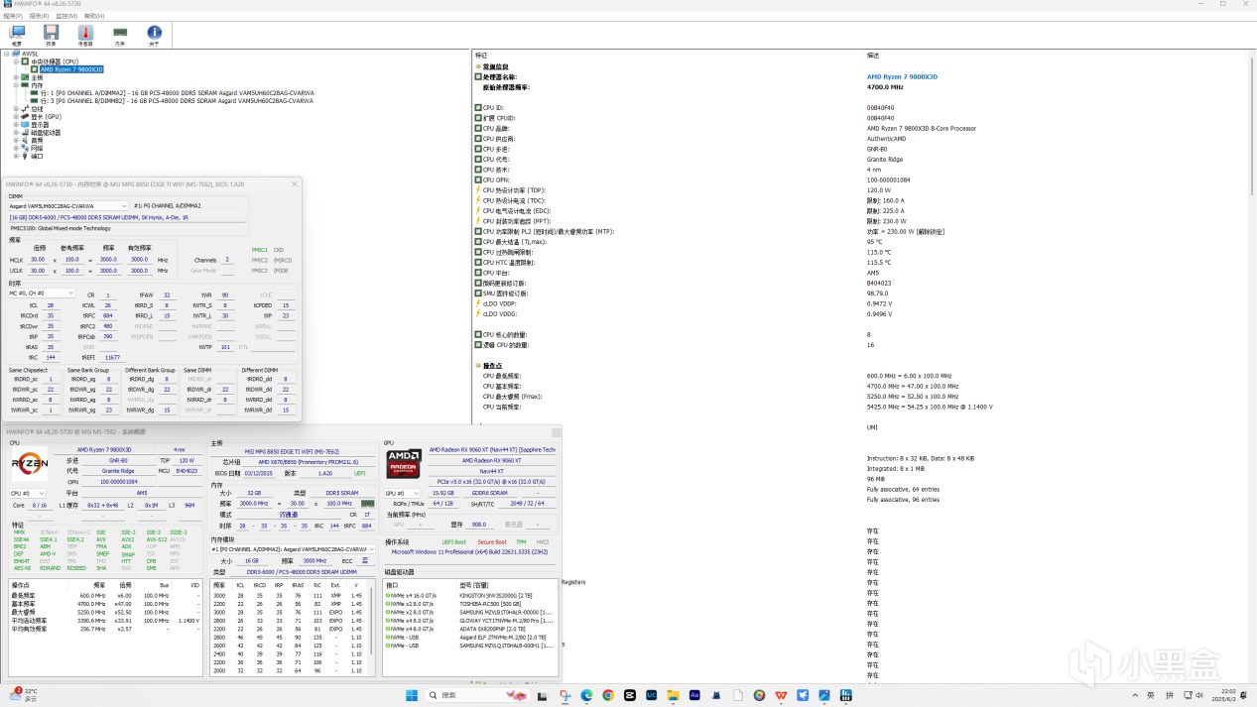Screen dimensions: 1257x707
Task: Select memory row 3 DIMMB2 tree item
Action: (177, 101)
